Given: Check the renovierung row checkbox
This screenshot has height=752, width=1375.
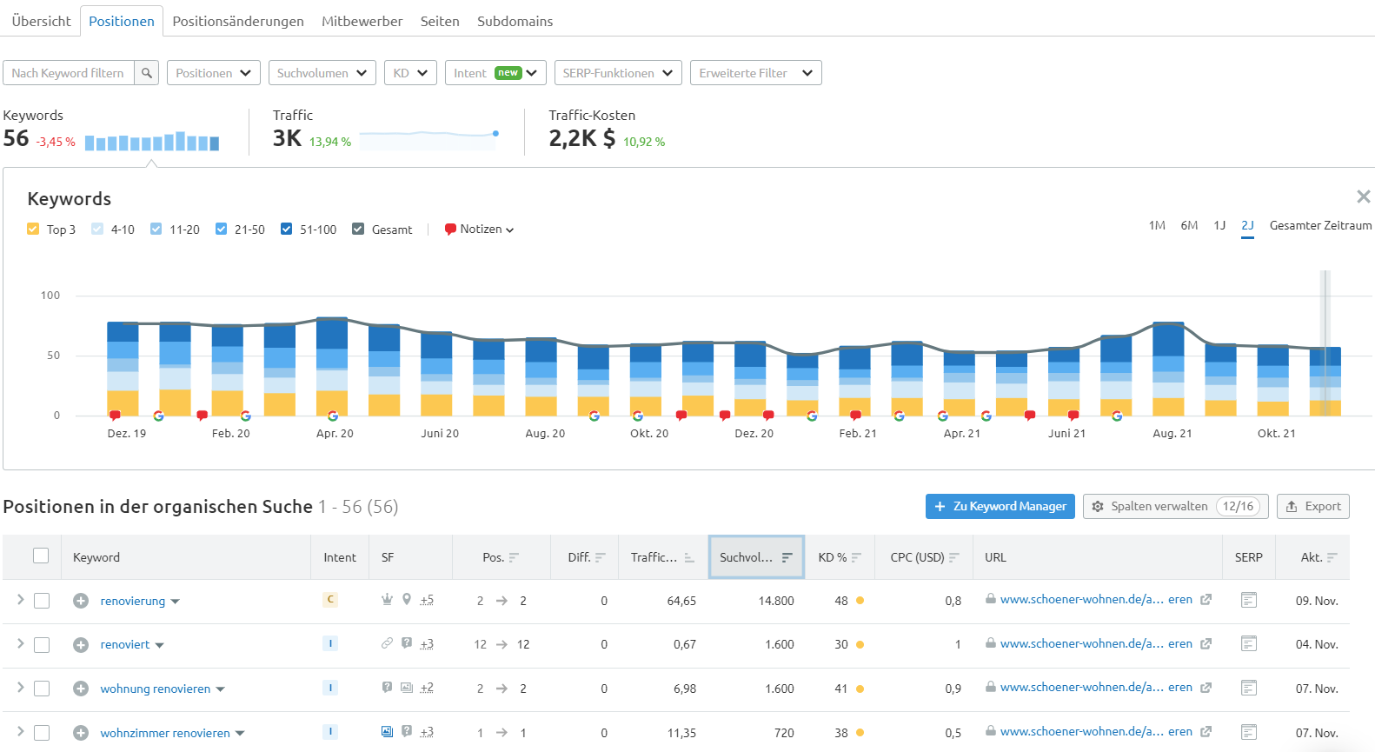Looking at the screenshot, I should (42, 601).
